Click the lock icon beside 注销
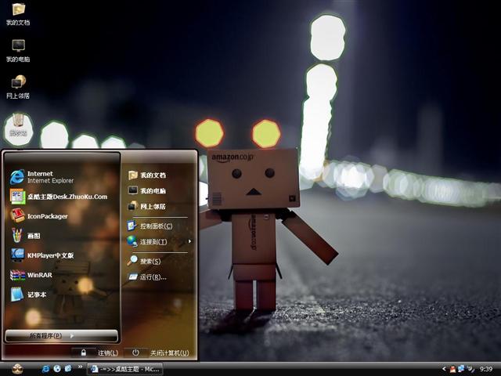Viewport: 501px width, 376px height. tap(84, 352)
